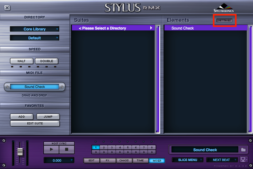
Task: Click the left screw icon beside MIDI file
Action: click(x=7, y=87)
